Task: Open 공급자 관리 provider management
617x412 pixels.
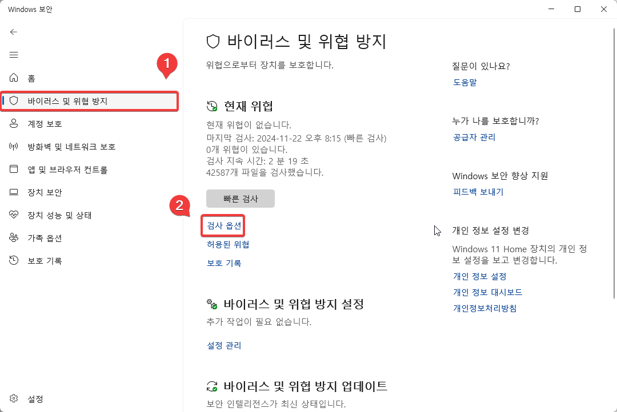Action: [x=473, y=137]
